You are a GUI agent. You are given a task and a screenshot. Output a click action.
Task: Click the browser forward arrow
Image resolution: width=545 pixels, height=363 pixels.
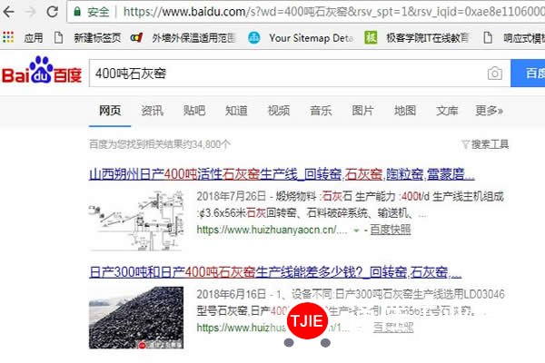(31, 12)
